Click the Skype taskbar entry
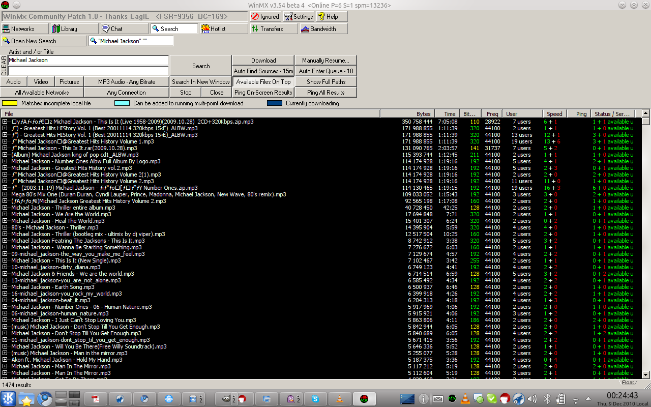The image size is (651, 407). click(316, 399)
